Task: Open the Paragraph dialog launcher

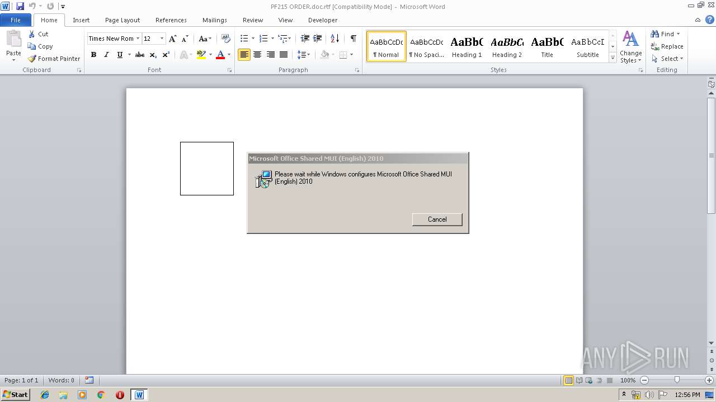Action: [x=357, y=70]
